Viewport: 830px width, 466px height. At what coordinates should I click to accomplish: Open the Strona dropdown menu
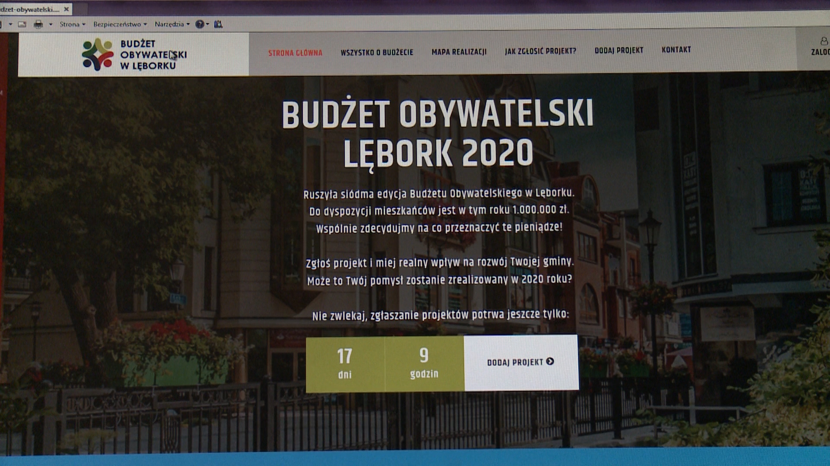(73, 24)
